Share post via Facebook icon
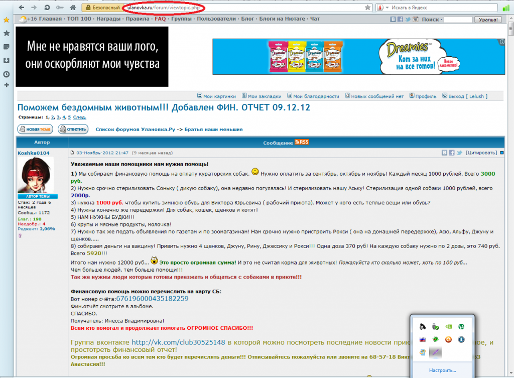Viewport: 514px width, 378px height. 452,153
